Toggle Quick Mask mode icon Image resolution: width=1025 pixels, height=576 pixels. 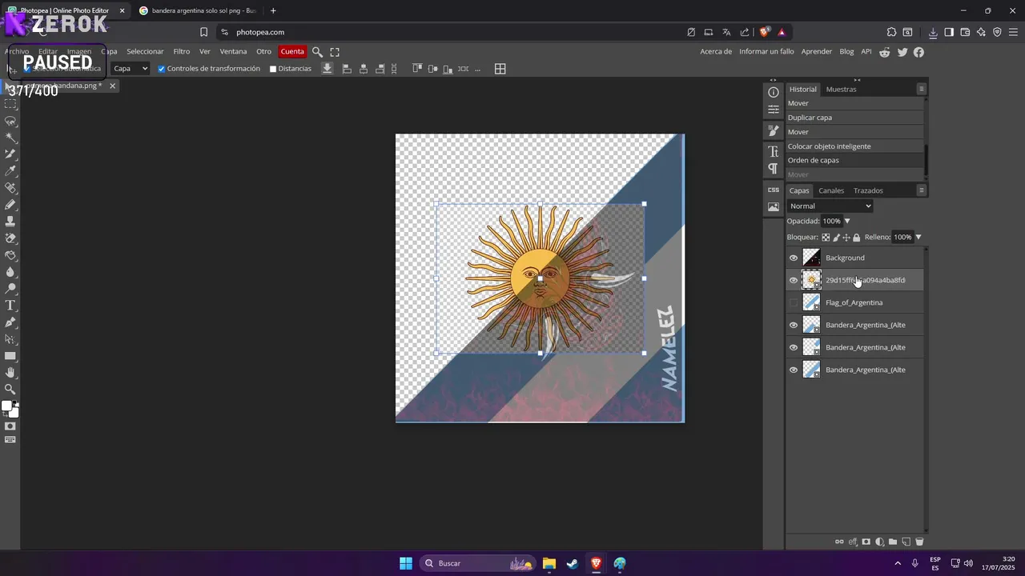[x=10, y=426]
